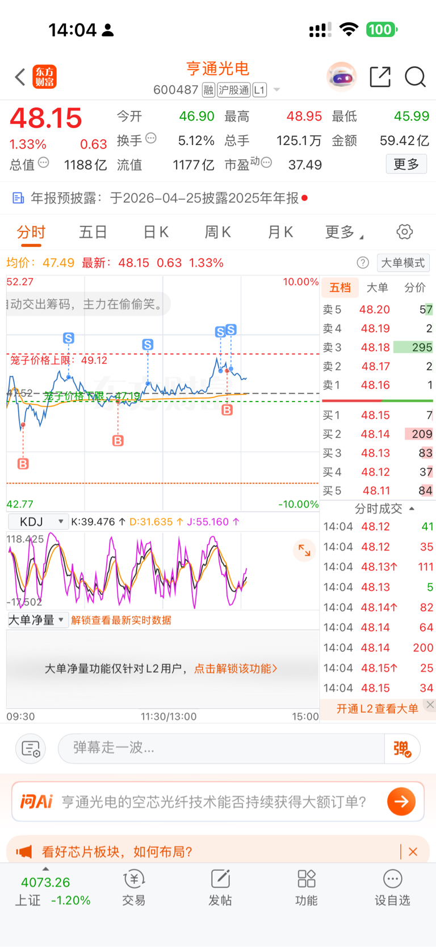Tap the 买5 price 48.11 row

pyautogui.click(x=378, y=490)
